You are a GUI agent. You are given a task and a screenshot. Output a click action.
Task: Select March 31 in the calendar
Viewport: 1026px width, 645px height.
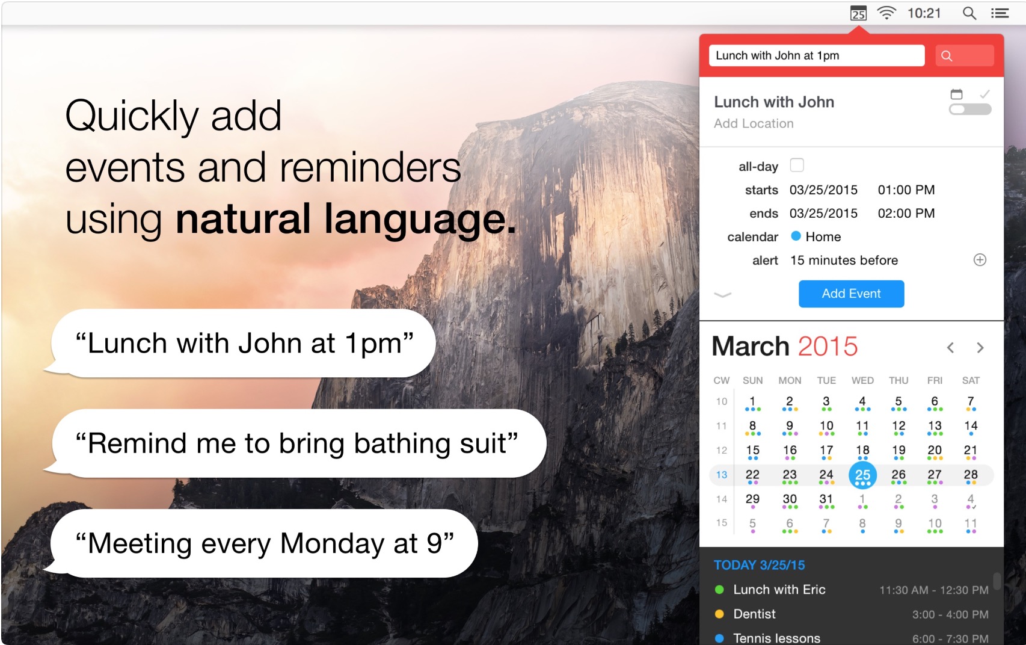[x=826, y=501]
